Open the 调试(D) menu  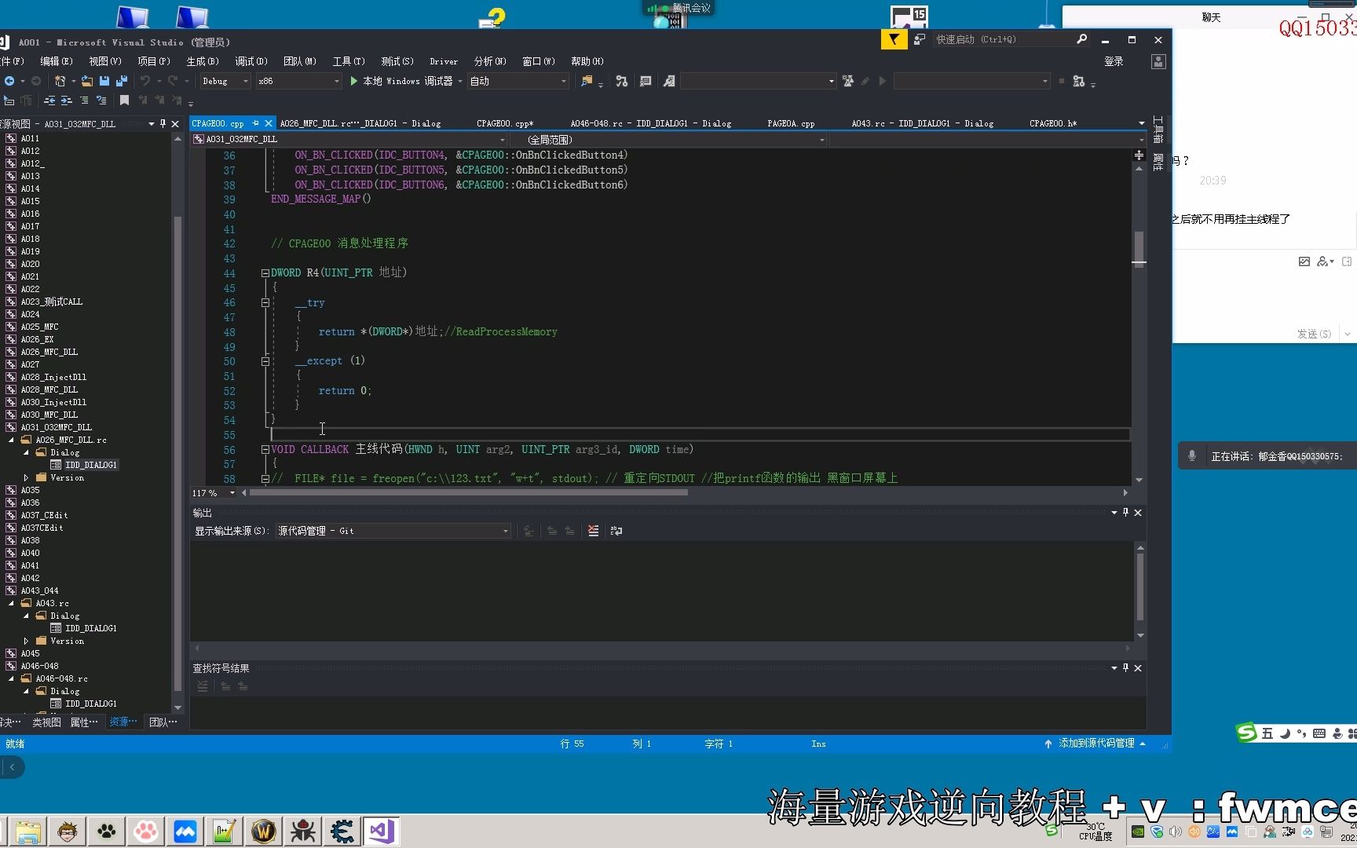click(x=251, y=61)
